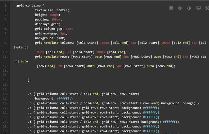This screenshot has width=209, height=134.
Task: Click the monitor display icon
Action: click(x=199, y=8)
